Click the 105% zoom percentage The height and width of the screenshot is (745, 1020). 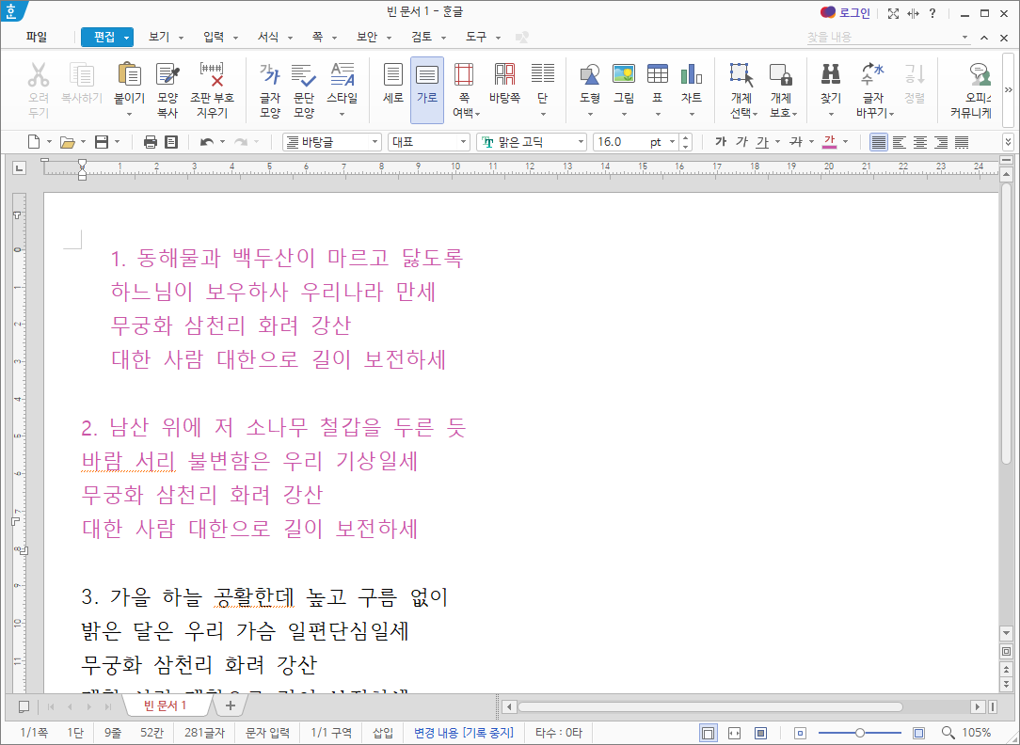[x=977, y=733]
